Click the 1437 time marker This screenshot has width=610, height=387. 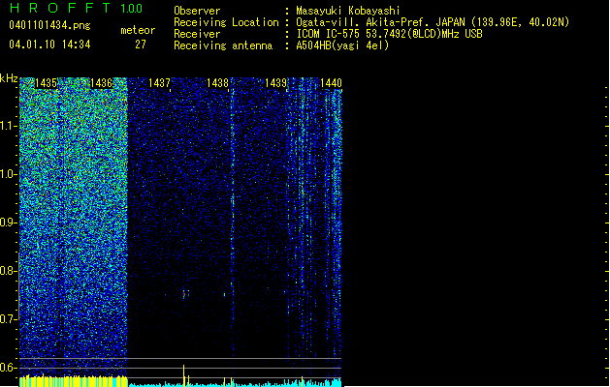(159, 83)
